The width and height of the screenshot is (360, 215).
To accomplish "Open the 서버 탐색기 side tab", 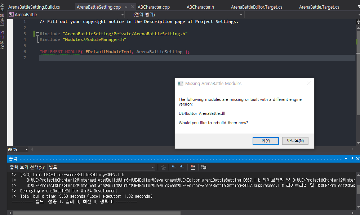I will pyautogui.click(x=2, y=15).
